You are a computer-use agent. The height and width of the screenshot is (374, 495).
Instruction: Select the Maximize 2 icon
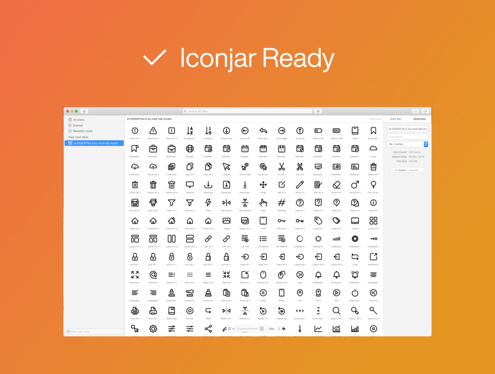[x=373, y=257]
